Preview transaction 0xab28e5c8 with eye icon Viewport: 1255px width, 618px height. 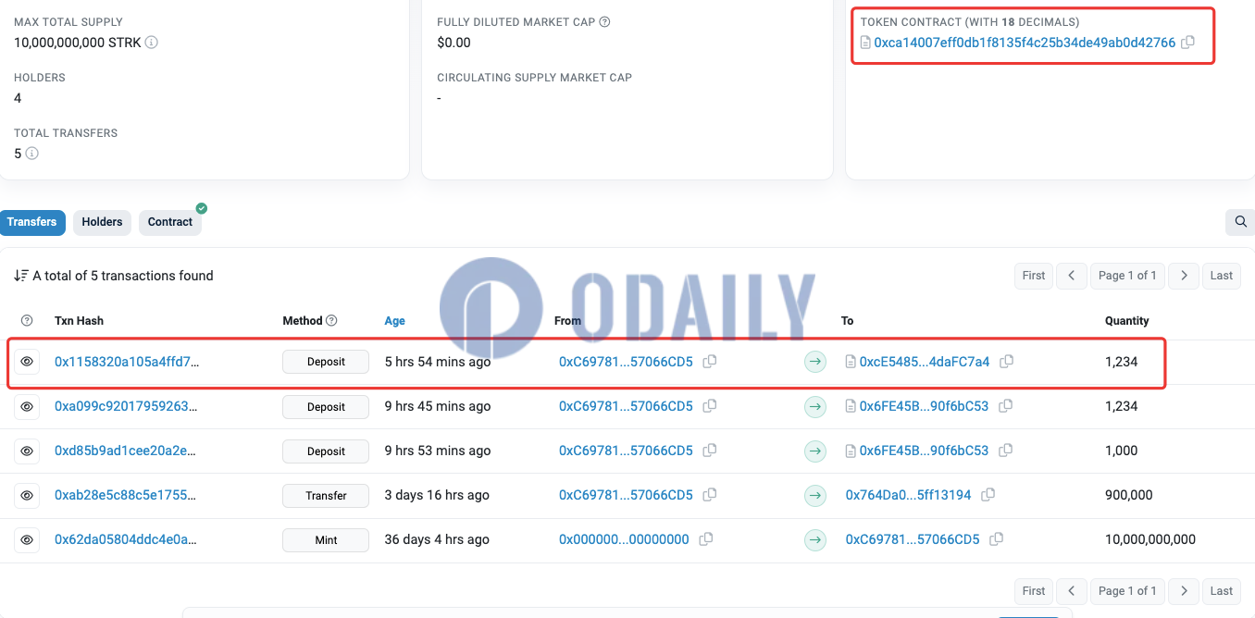coord(27,495)
